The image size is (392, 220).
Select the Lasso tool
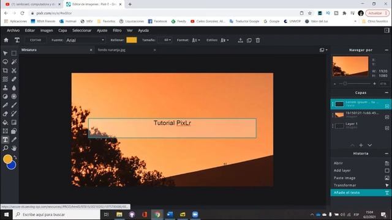pyautogui.click(x=6, y=62)
